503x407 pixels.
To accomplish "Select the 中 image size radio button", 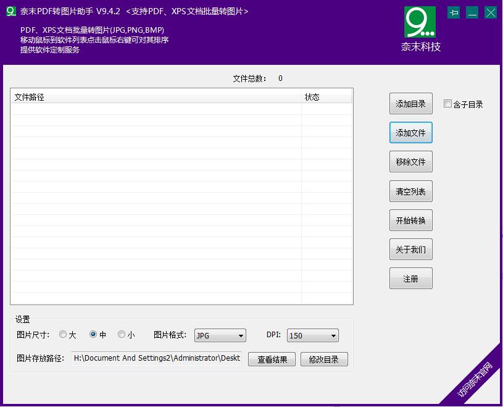I will [x=93, y=335].
